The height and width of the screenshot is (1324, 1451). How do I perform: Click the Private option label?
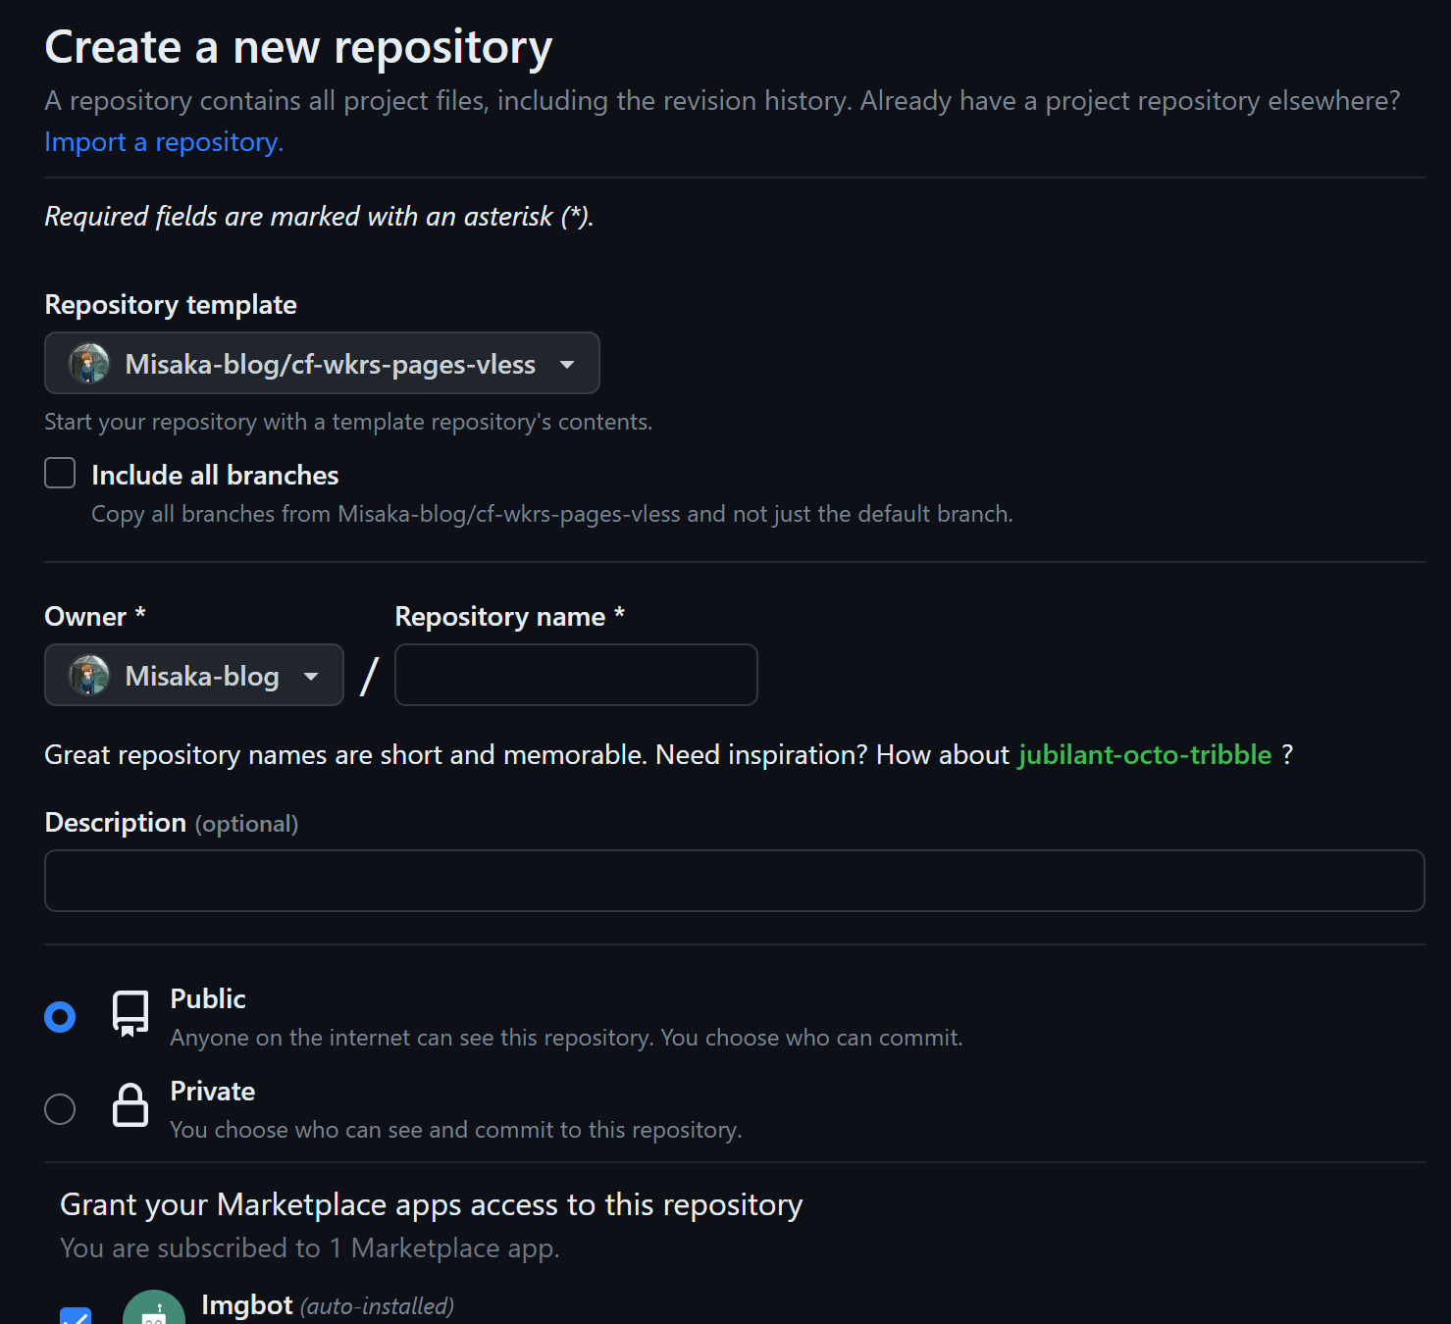point(213,1092)
